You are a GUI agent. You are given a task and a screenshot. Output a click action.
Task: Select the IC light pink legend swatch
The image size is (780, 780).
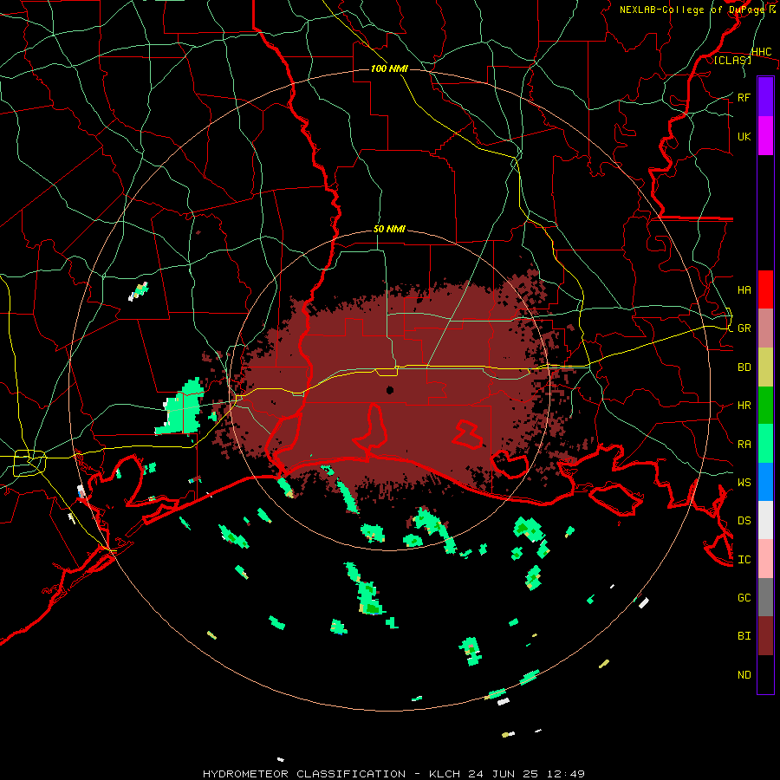click(x=765, y=559)
